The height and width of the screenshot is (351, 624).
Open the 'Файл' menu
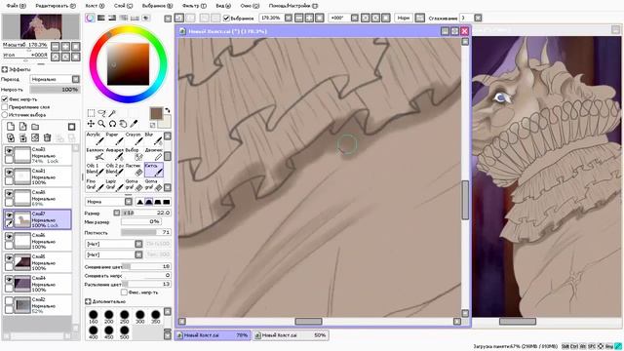coord(16,6)
